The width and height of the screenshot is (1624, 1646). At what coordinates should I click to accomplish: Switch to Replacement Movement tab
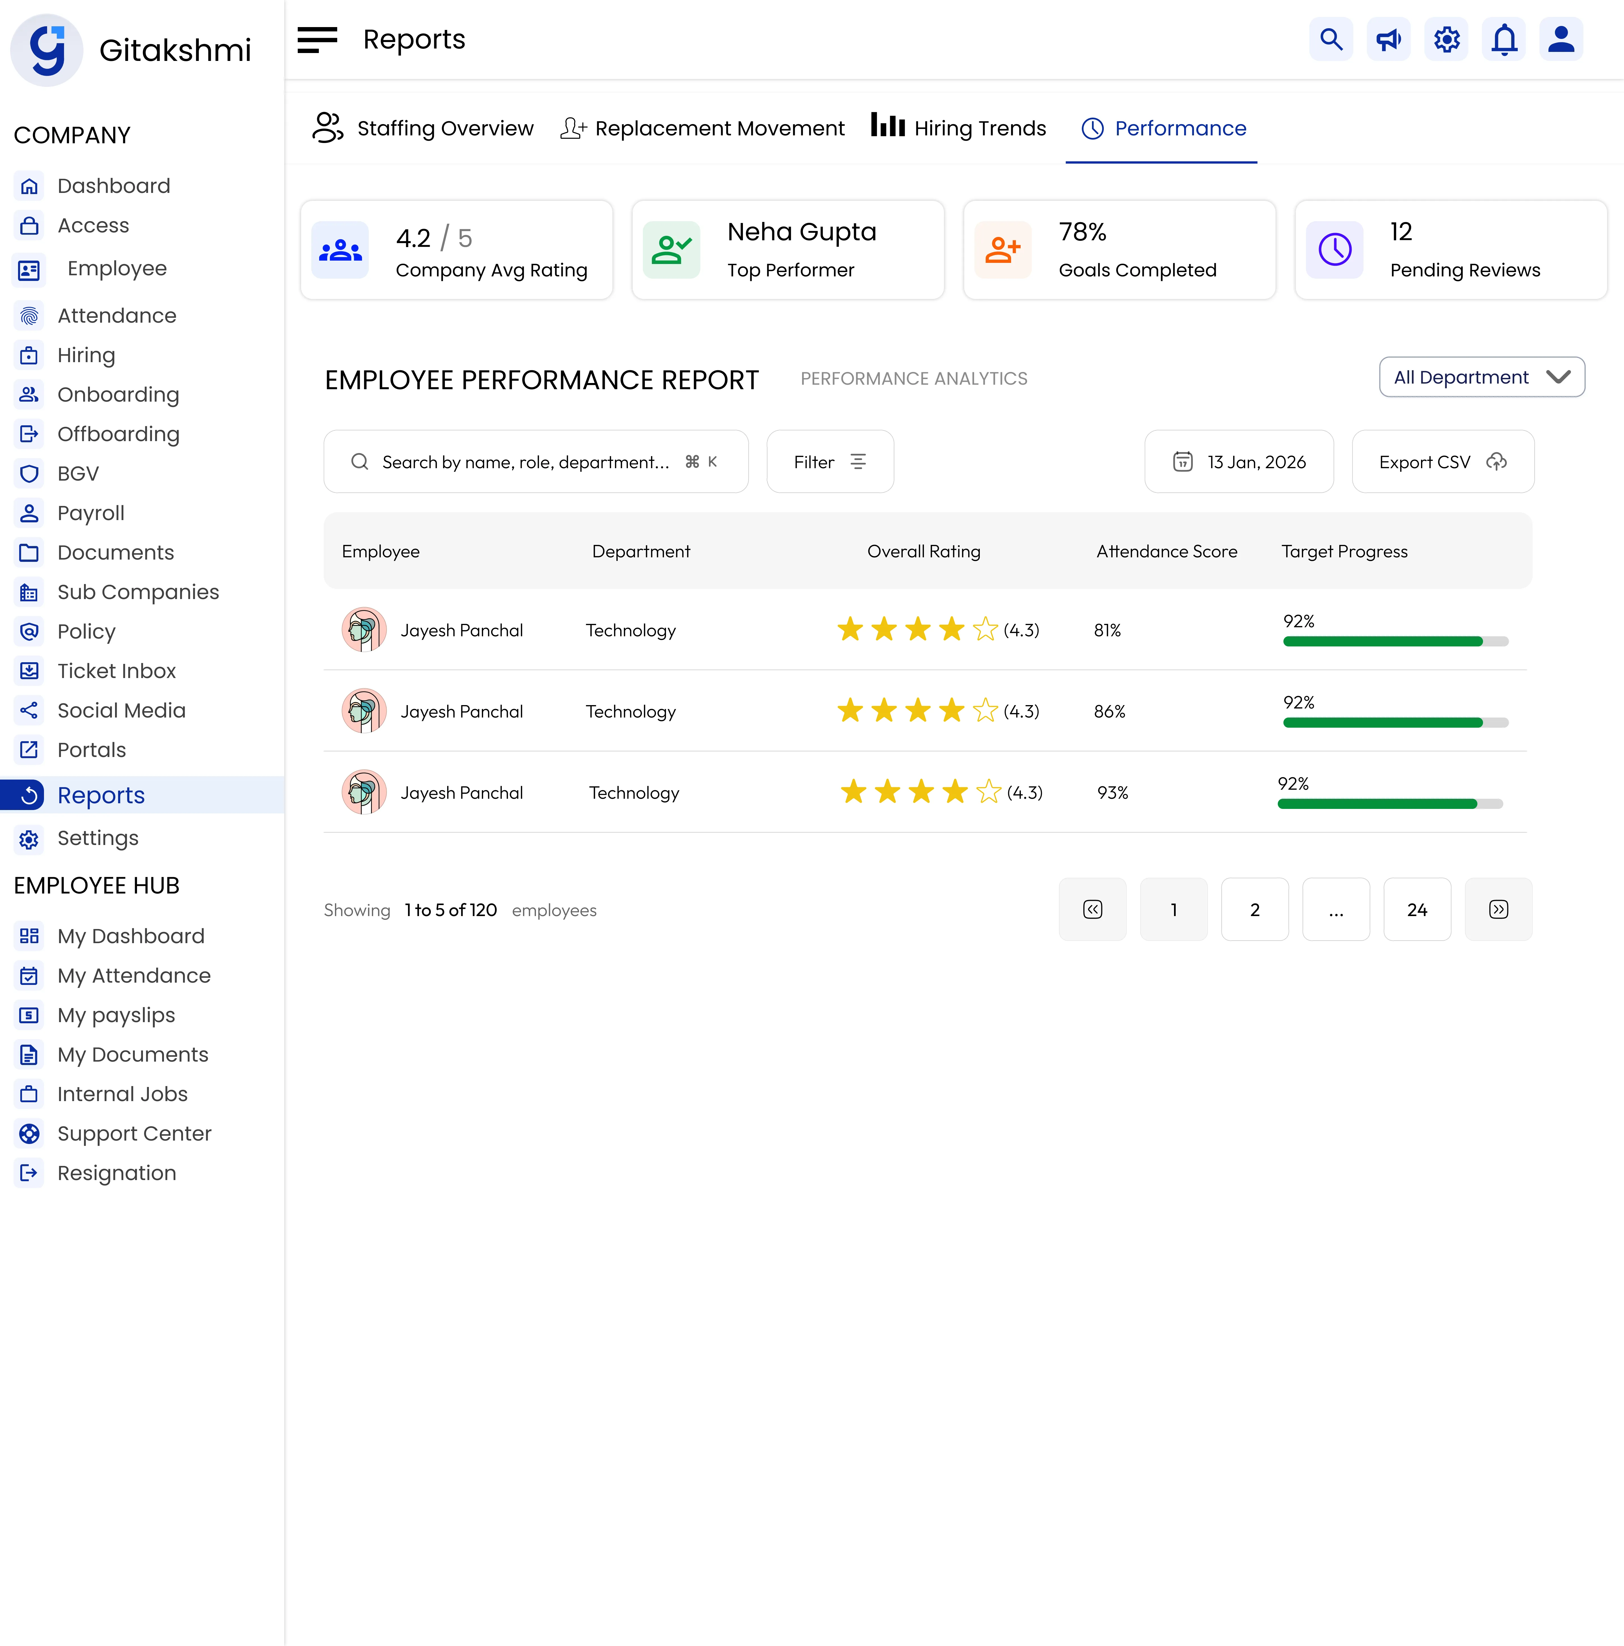click(703, 129)
